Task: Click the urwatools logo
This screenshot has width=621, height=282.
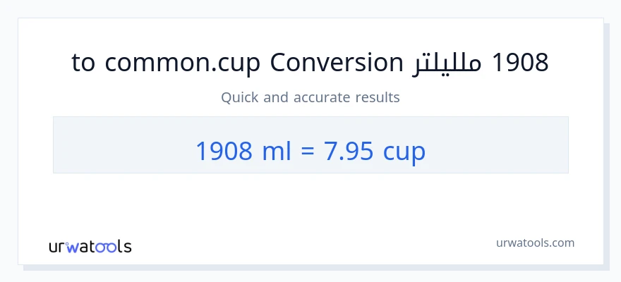Action: click(x=90, y=246)
